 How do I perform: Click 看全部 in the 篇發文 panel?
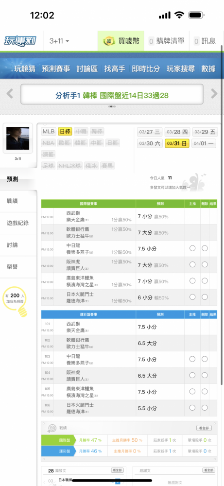(118, 470)
